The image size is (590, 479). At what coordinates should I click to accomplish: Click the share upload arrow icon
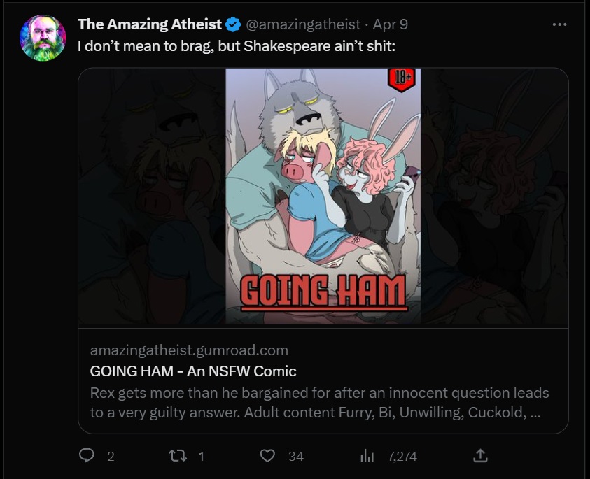point(480,456)
